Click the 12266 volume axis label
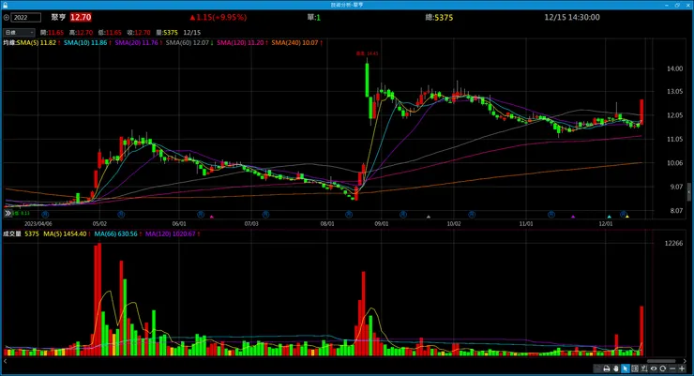 [x=673, y=243]
